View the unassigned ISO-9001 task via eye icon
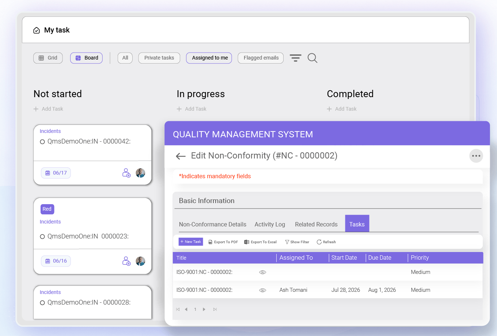The width and height of the screenshot is (497, 336). (x=262, y=272)
